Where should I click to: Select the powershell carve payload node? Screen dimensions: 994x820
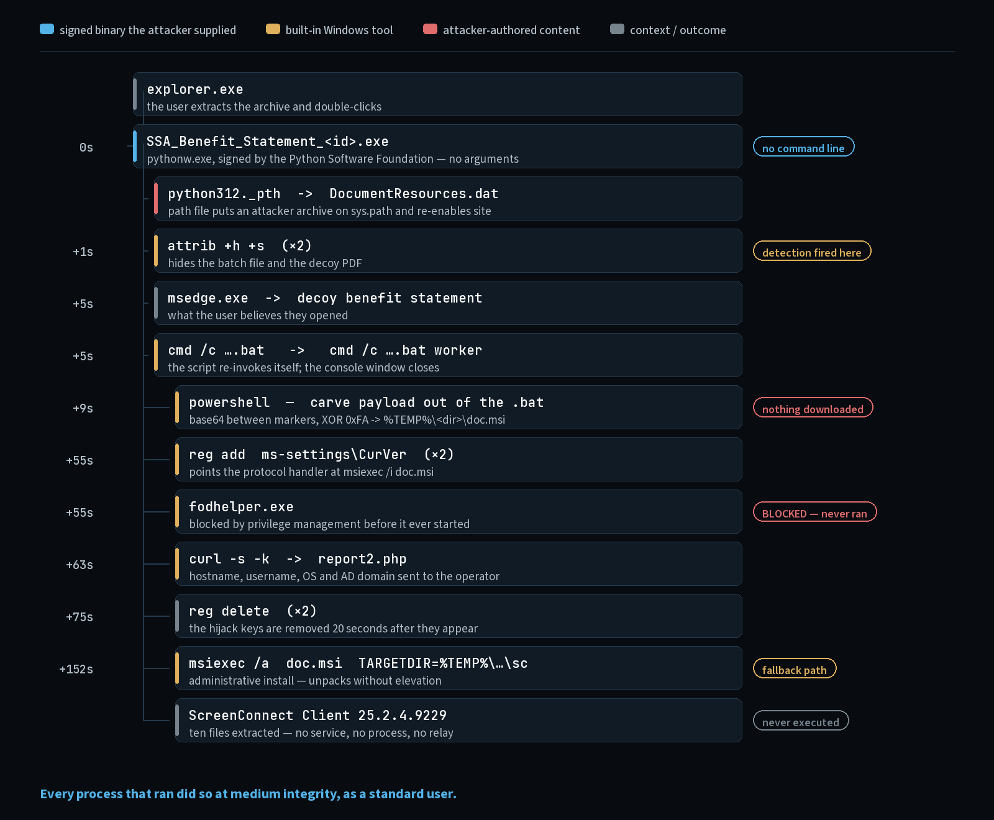[458, 408]
